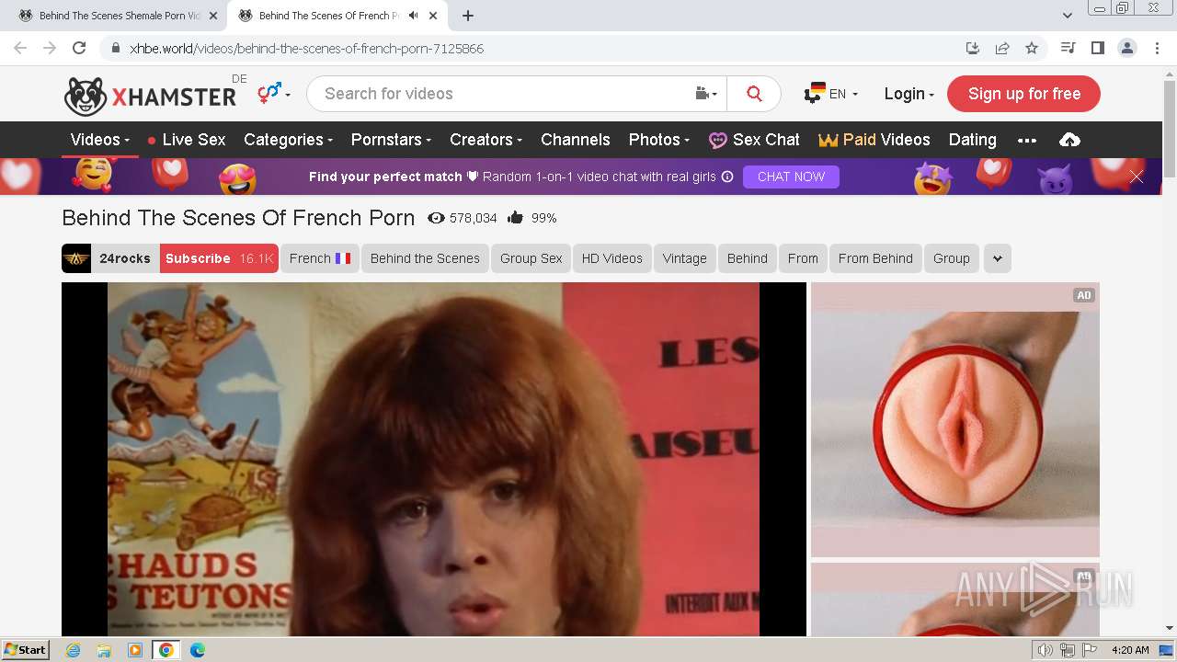
Task: Select the Vintage tag
Action: click(684, 258)
